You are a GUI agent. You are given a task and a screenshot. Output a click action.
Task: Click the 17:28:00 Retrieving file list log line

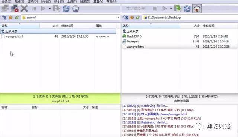click(x=145, y=106)
